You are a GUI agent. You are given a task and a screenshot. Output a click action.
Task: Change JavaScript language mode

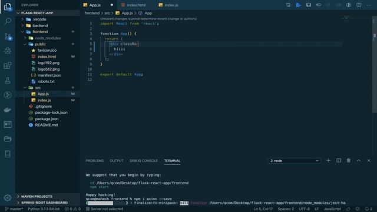click(x=332, y=209)
